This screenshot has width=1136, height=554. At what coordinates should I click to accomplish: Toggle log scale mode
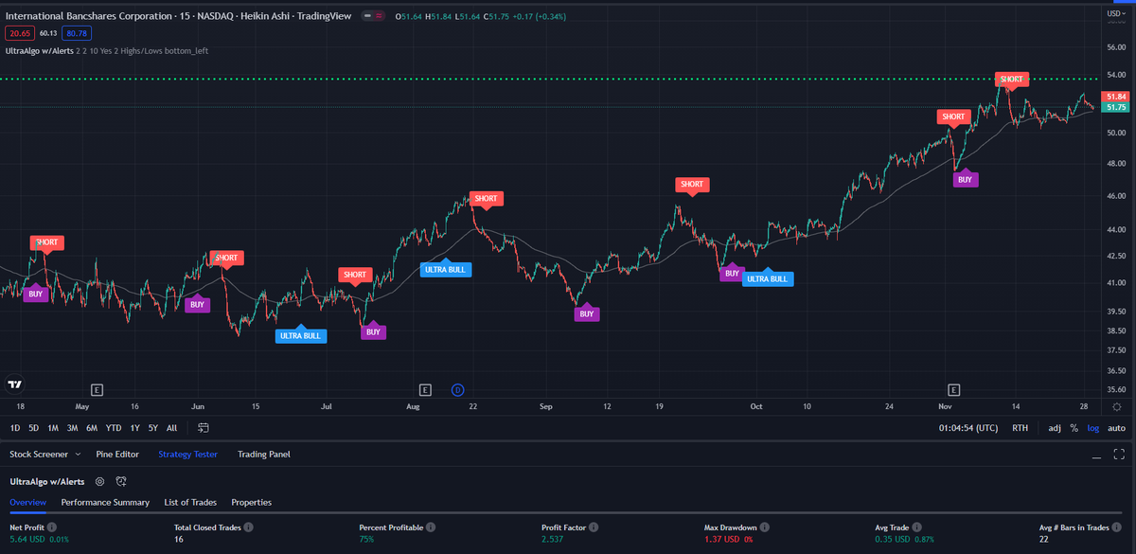point(1093,428)
